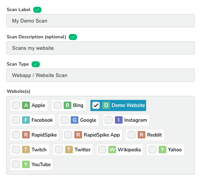Click the Scan Label text field
The height and width of the screenshot is (180, 201).
click(x=100, y=21)
